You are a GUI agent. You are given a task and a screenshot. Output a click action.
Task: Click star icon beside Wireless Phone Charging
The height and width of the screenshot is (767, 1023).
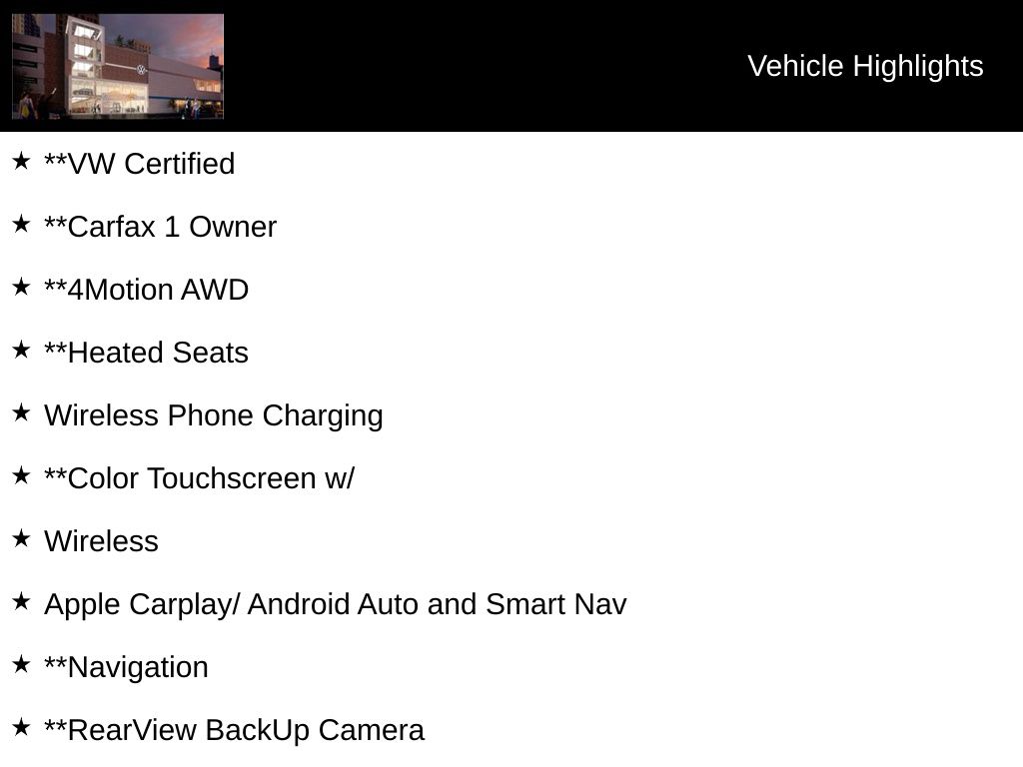(x=21, y=412)
